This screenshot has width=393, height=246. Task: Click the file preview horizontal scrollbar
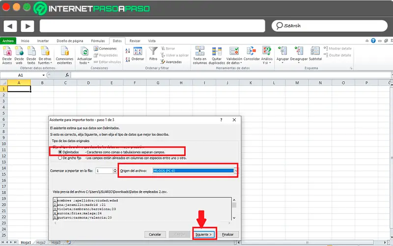[142, 223]
